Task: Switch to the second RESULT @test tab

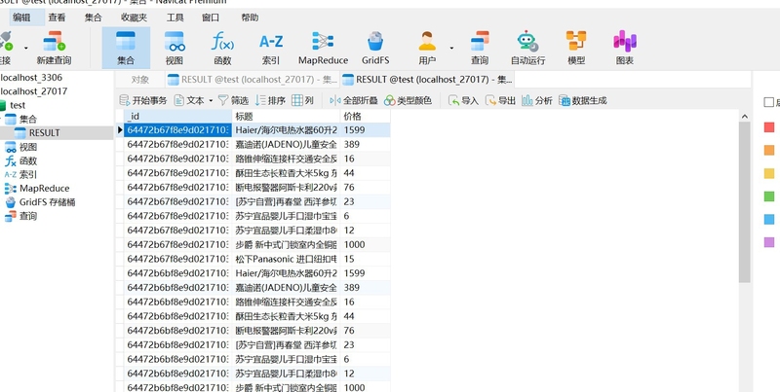Action: (427, 80)
